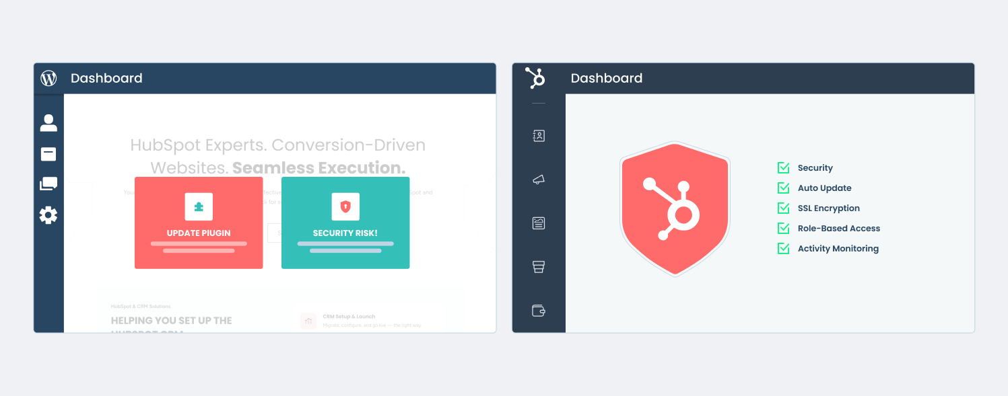The image size is (1008, 396).
Task: Click the CRM Setup & Launch link
Action: coord(349,317)
